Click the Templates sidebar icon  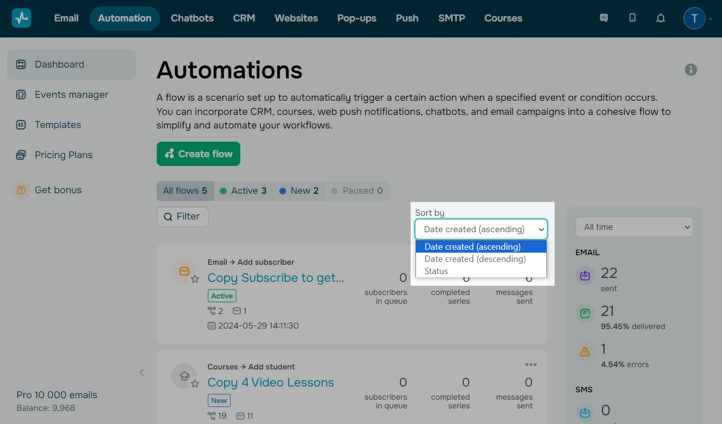click(21, 125)
